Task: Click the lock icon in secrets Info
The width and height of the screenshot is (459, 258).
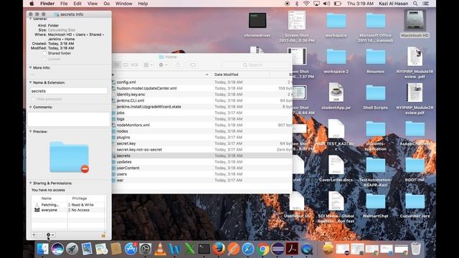Action: tap(103, 235)
